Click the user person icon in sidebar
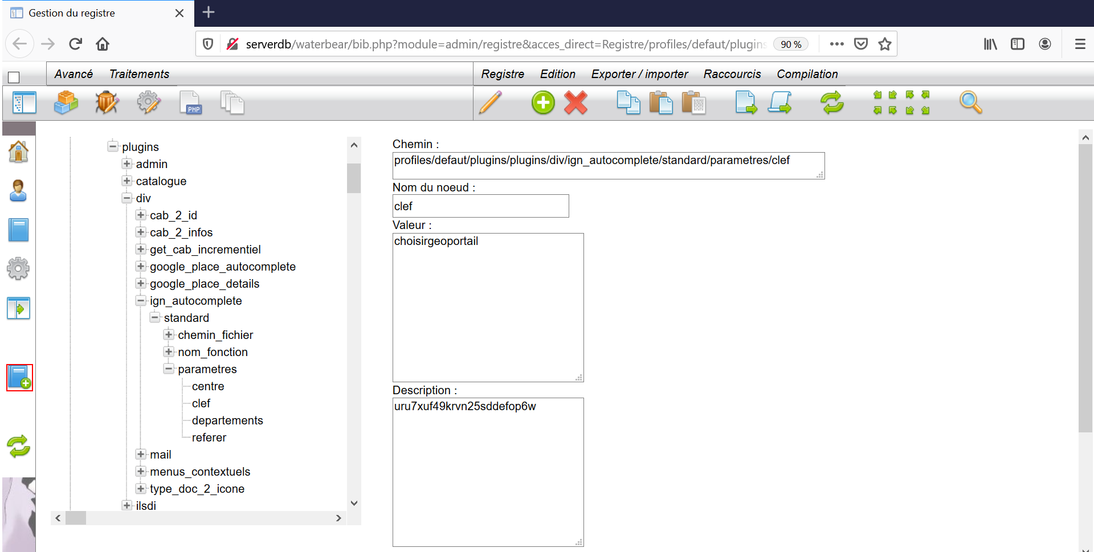 click(x=18, y=191)
